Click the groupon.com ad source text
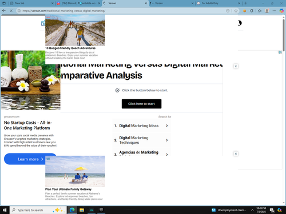Viewport: 286px width, 214px height. (11, 116)
